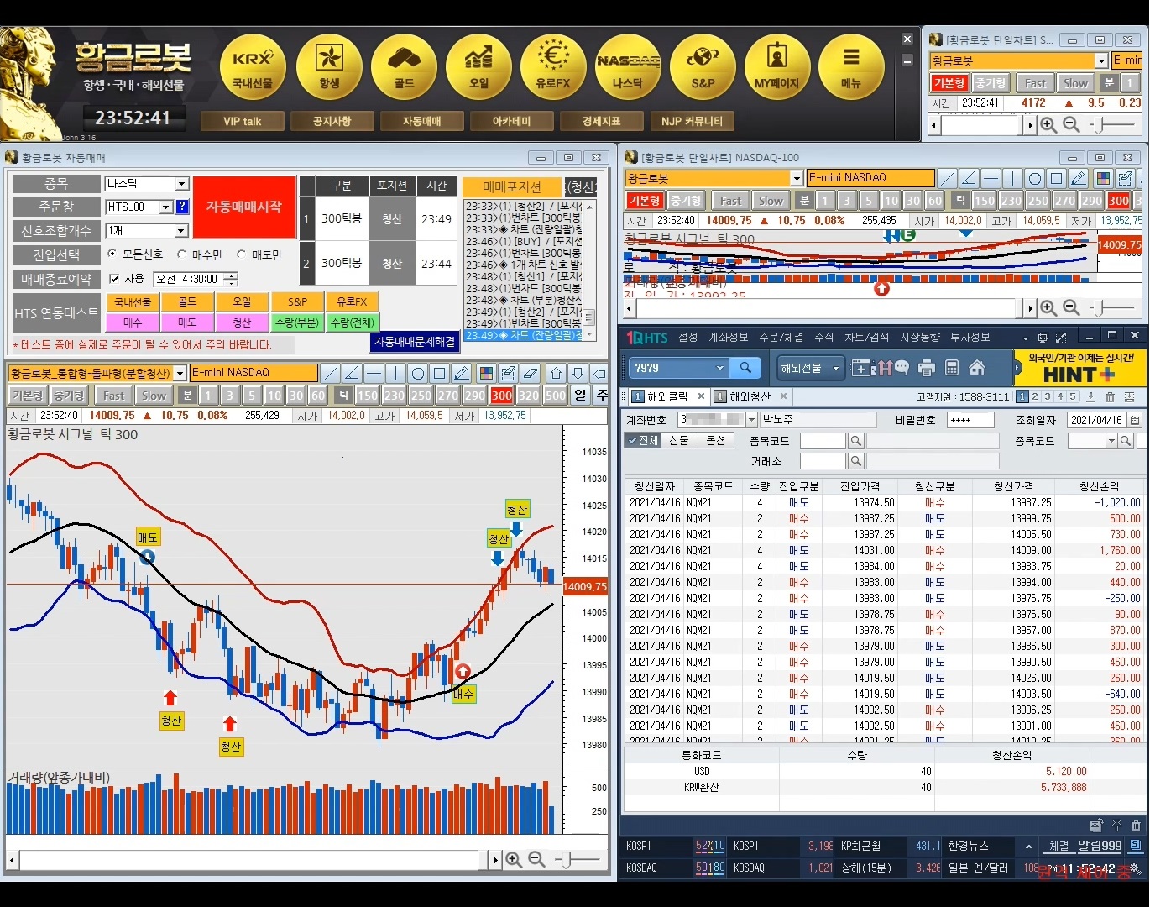Select trend line tool in main chart toolbar

pyautogui.click(x=330, y=373)
